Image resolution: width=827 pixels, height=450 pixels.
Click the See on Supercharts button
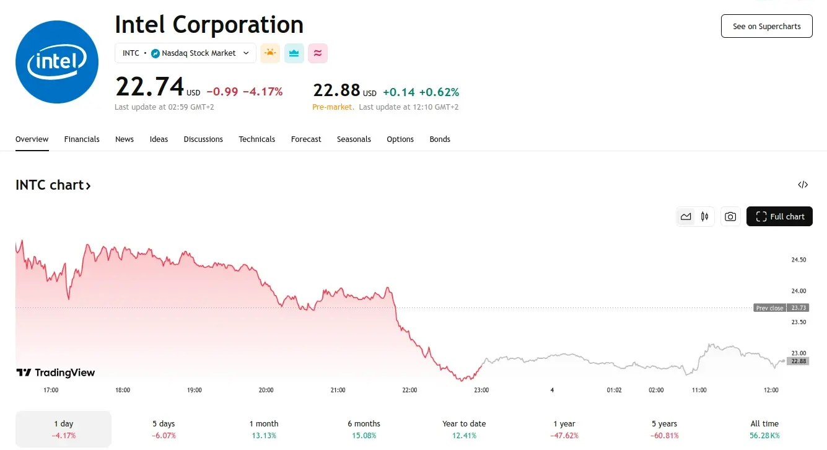[766, 26]
